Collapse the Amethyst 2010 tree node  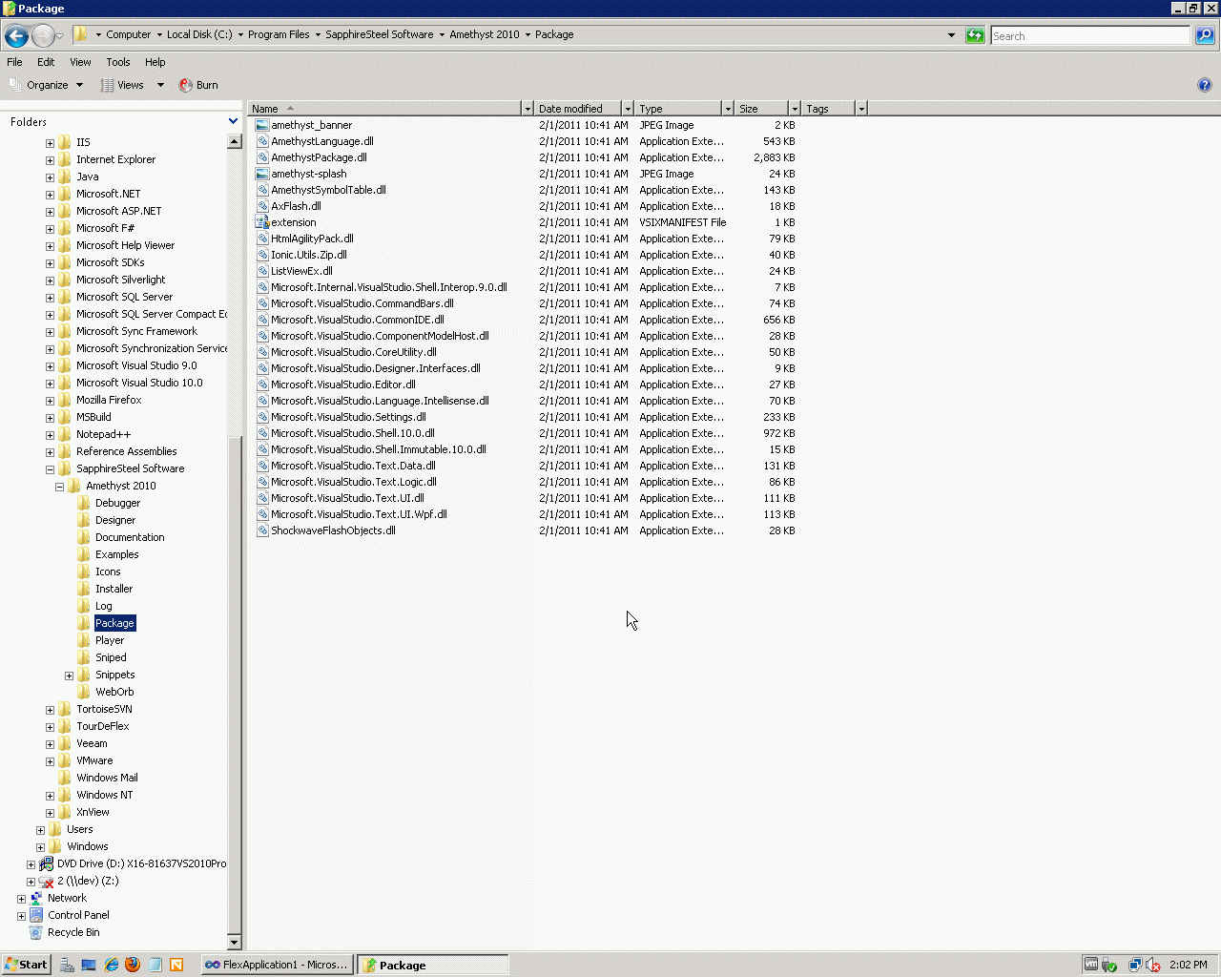[59, 487]
